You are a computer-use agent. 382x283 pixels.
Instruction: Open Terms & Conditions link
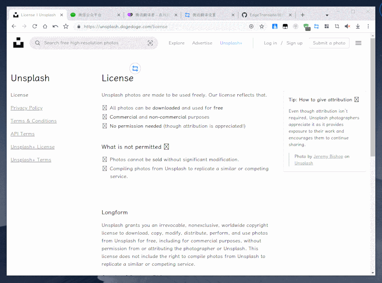click(x=34, y=121)
